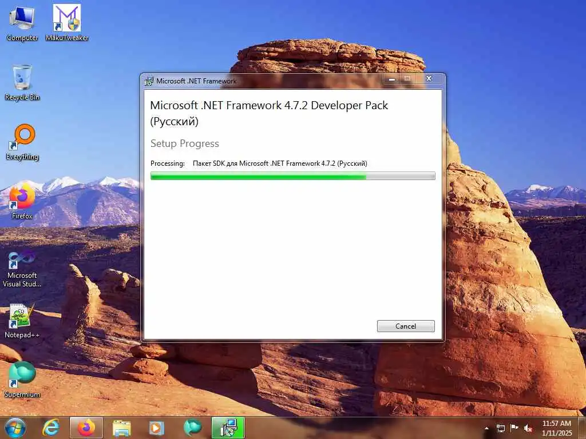Click the Microsoft .NET Framework window title
This screenshot has width=586, height=439.
[x=196, y=81]
